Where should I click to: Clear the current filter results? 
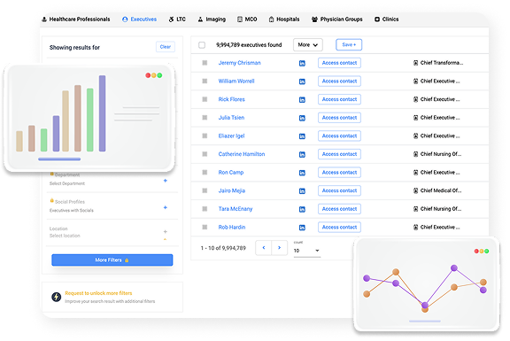click(166, 47)
